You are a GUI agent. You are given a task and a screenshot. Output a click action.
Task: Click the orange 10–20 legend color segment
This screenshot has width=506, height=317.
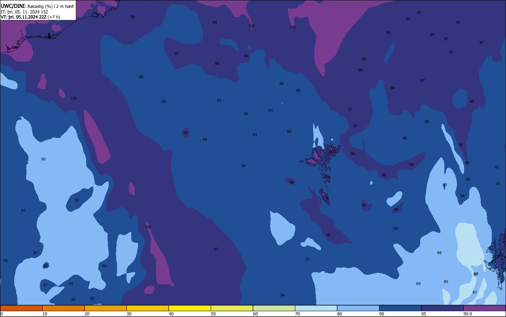[x=63, y=308]
